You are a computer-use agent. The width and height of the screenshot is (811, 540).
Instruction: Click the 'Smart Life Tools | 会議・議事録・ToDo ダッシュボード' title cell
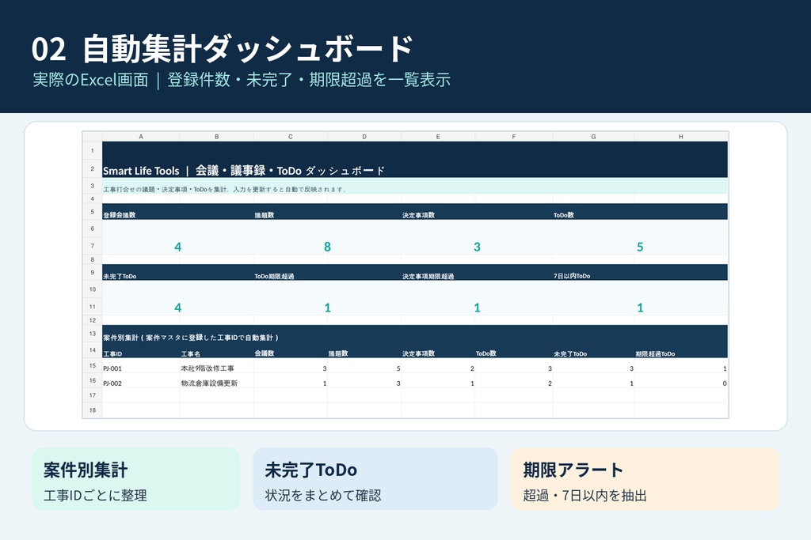point(244,170)
